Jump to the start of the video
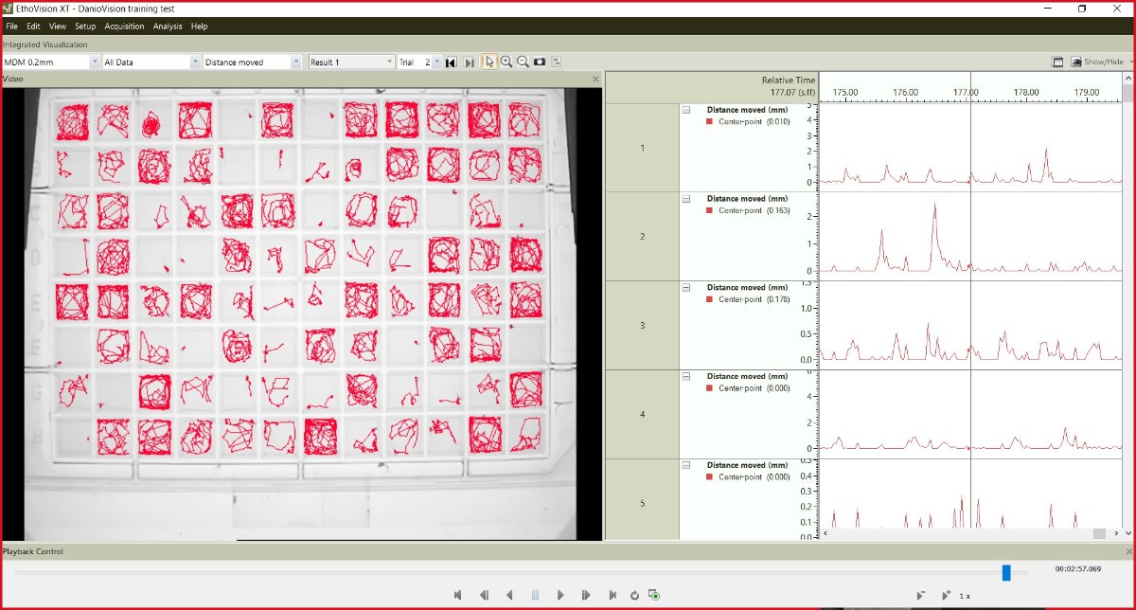The height and width of the screenshot is (610, 1136). [x=458, y=595]
